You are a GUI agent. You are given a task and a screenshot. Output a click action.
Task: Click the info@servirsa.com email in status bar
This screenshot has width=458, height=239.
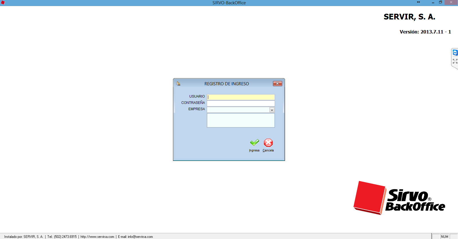click(x=140, y=237)
